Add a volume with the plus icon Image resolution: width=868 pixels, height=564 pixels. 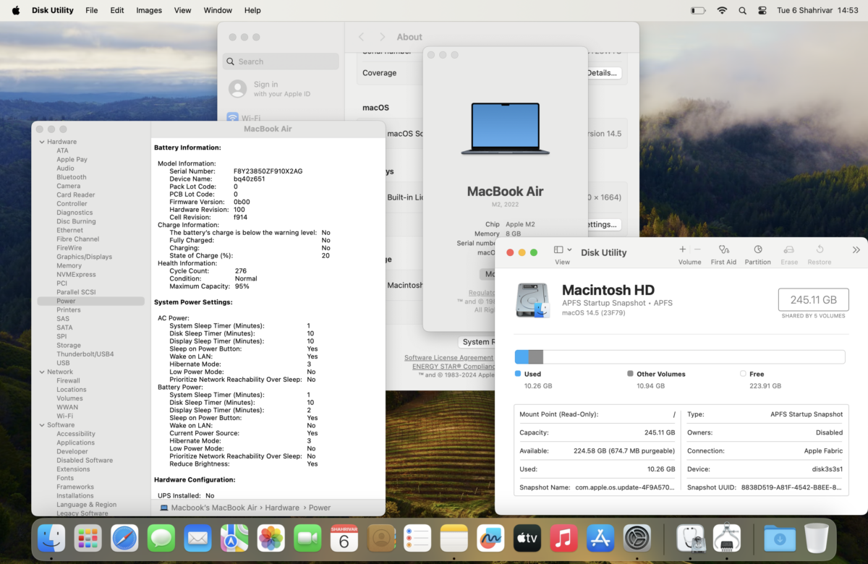[x=682, y=249]
